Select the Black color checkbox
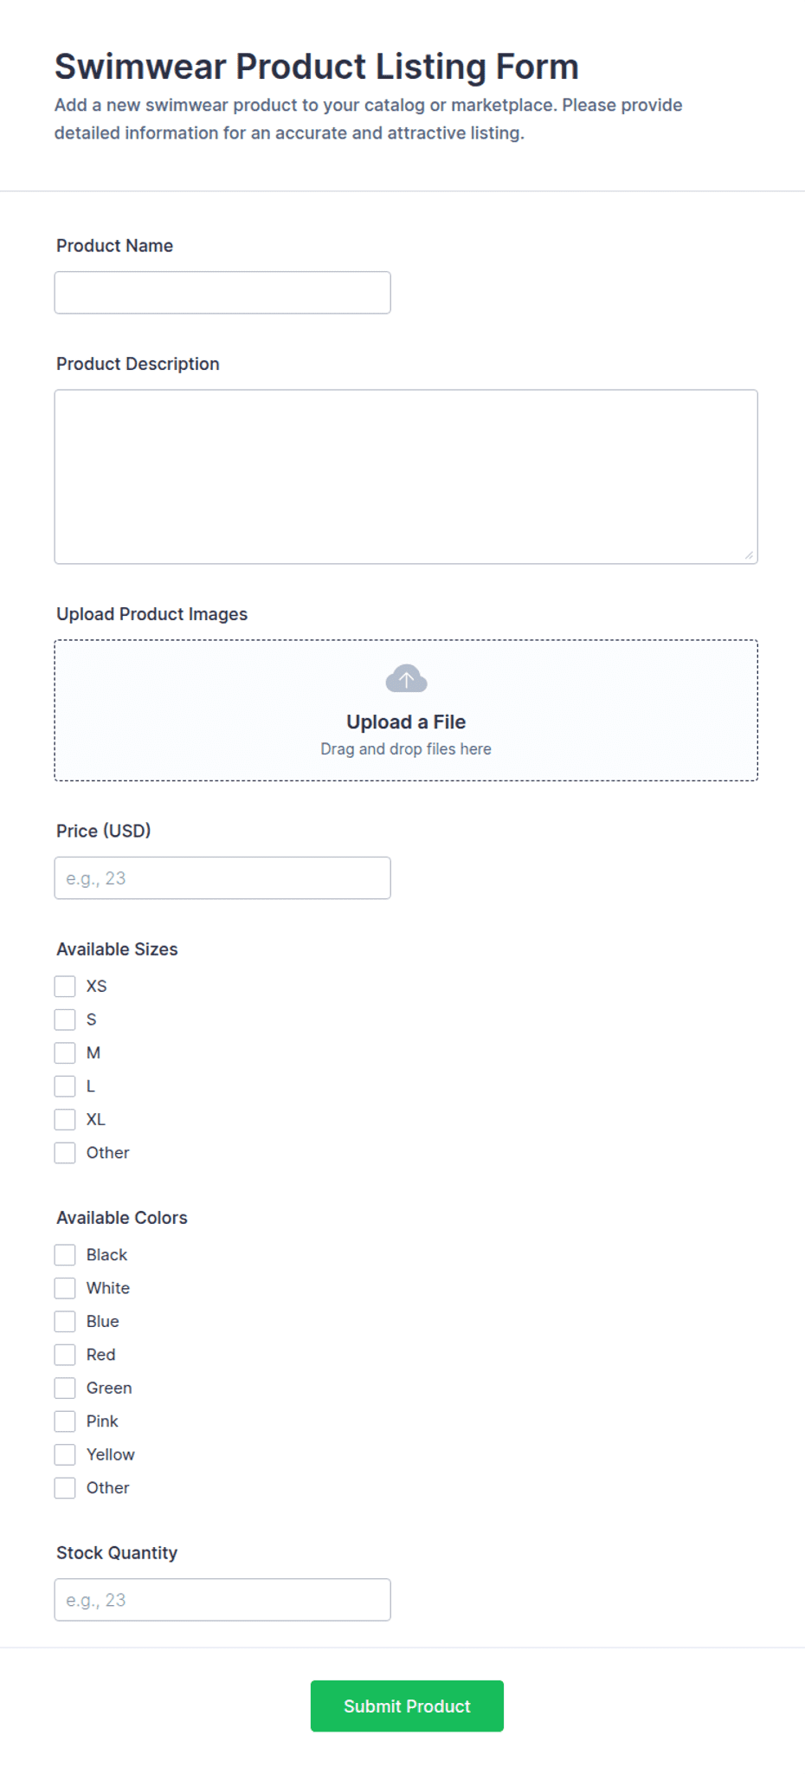Screen dimensions: 805x1774 (x=65, y=1254)
